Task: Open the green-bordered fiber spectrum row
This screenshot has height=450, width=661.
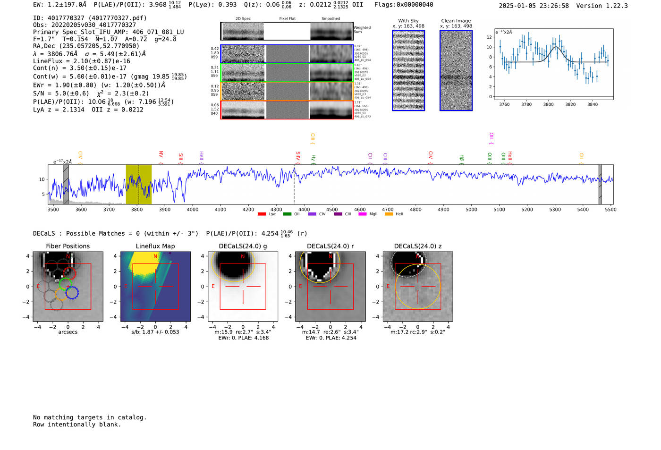Action: click(287, 73)
